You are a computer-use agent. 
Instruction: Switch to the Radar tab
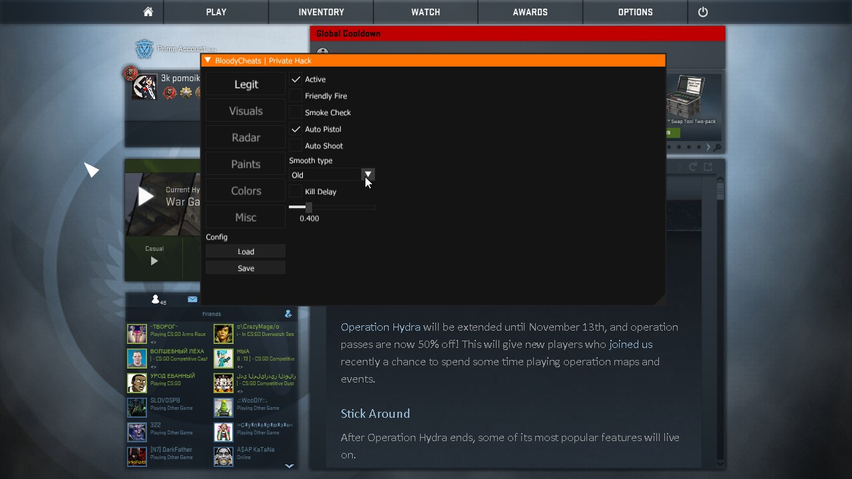click(246, 138)
